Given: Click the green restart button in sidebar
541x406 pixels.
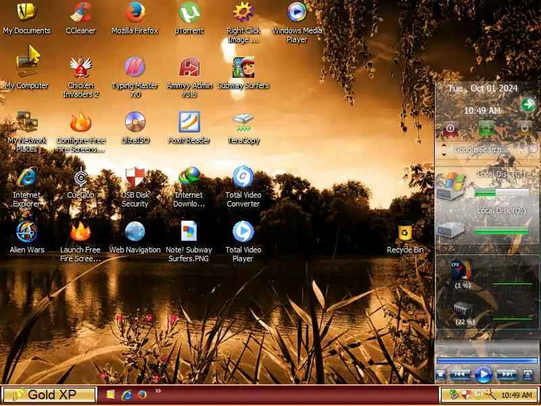Looking at the screenshot, I should pyautogui.click(x=486, y=128).
